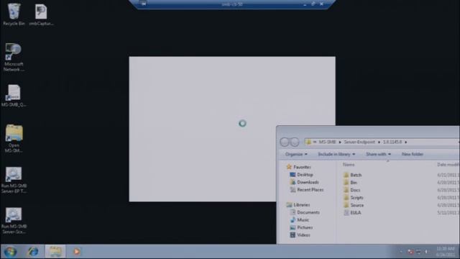
Task: Click the Explorer forward navigation button
Action: click(295, 142)
